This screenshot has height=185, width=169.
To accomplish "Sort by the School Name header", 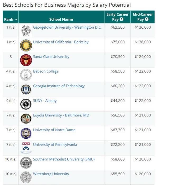I will click(x=61, y=19).
